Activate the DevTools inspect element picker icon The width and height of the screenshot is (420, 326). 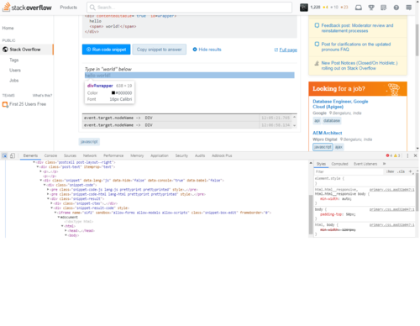(4, 155)
